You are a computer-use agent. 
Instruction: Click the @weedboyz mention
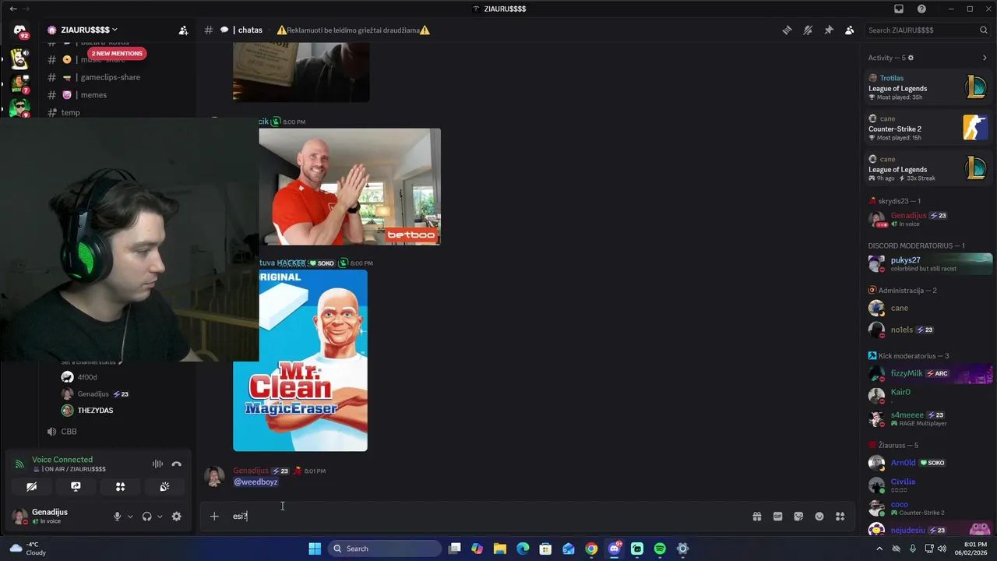point(256,482)
